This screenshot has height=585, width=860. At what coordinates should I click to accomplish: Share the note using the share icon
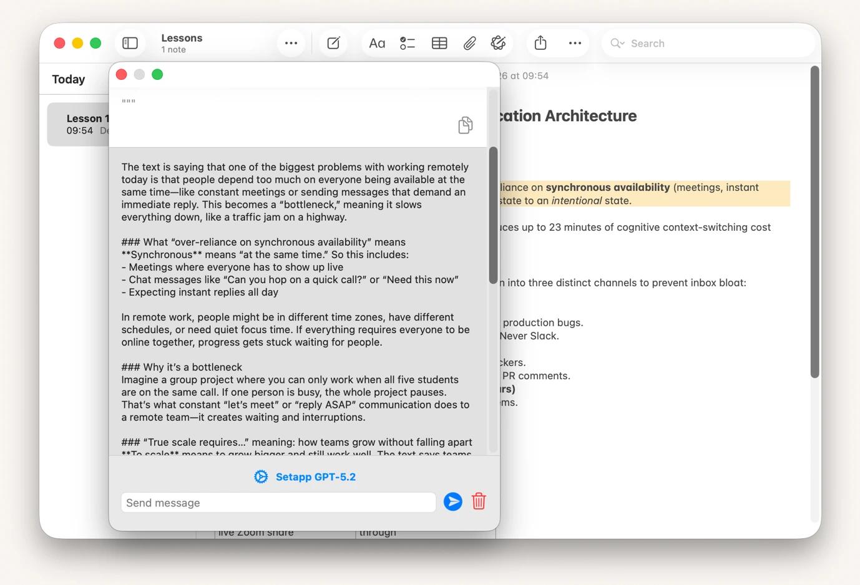[x=540, y=43]
